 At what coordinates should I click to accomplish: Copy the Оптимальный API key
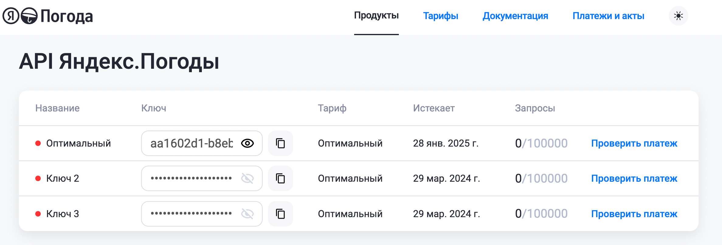tap(280, 143)
